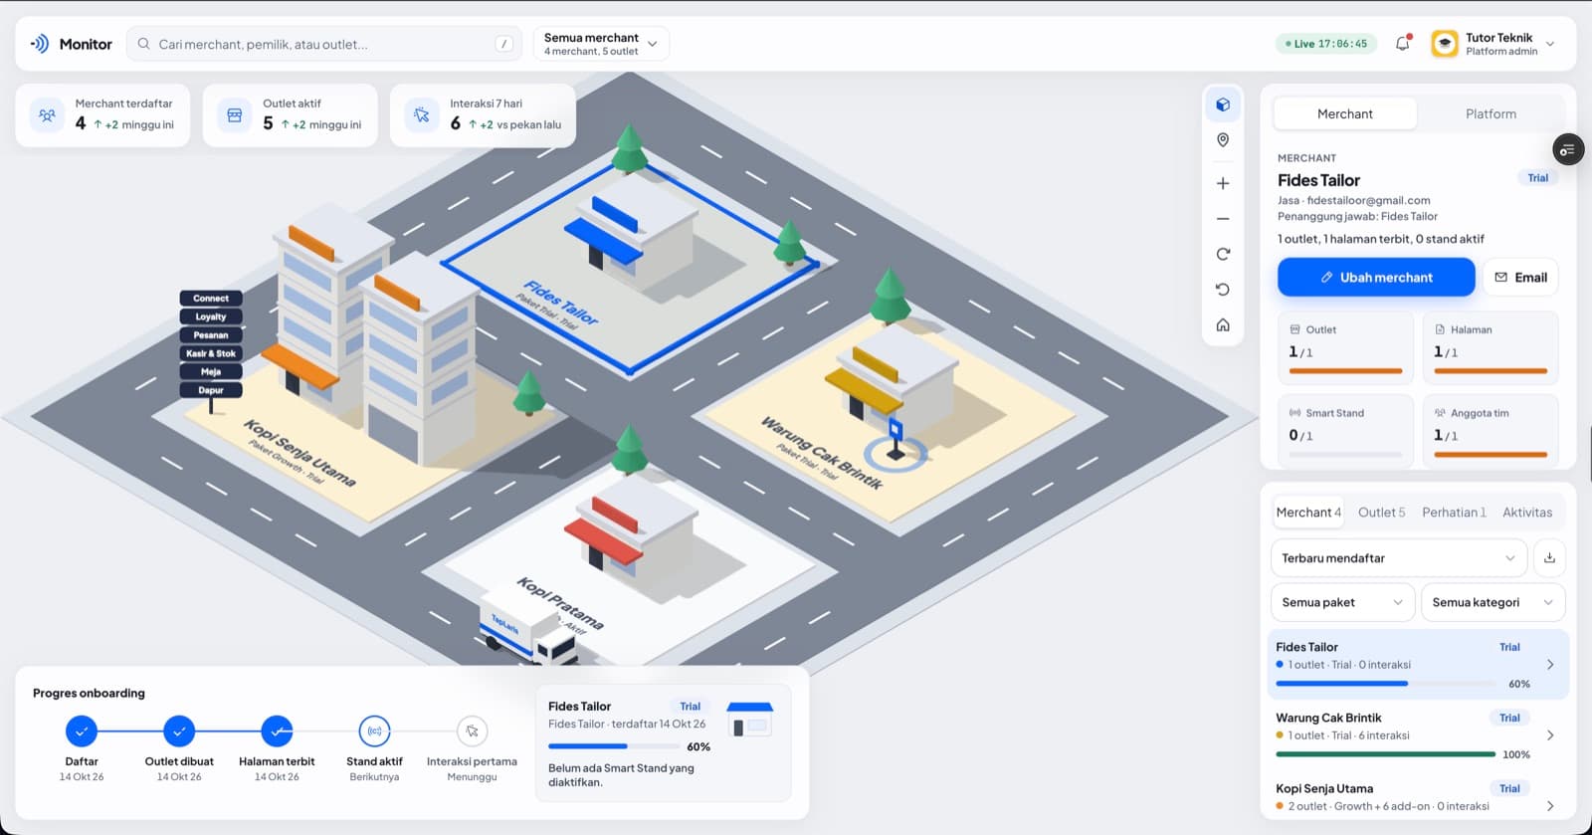Click the Fides Tailor list 60% progress bar

(x=1385, y=684)
